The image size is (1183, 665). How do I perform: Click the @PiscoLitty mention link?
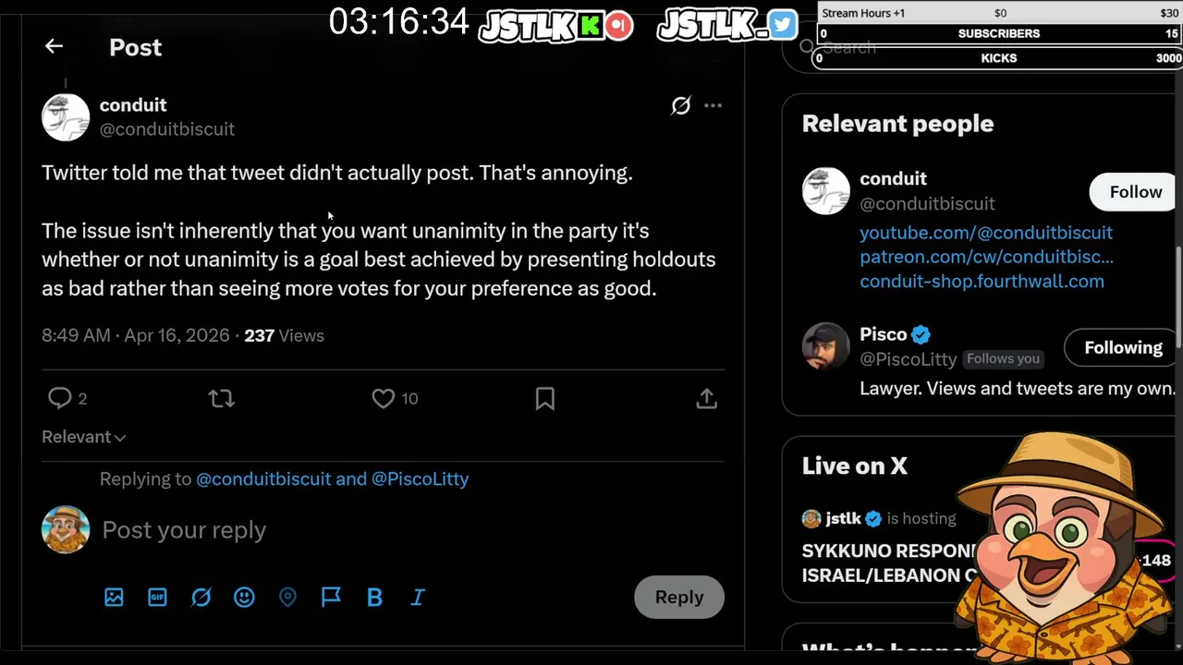point(420,478)
